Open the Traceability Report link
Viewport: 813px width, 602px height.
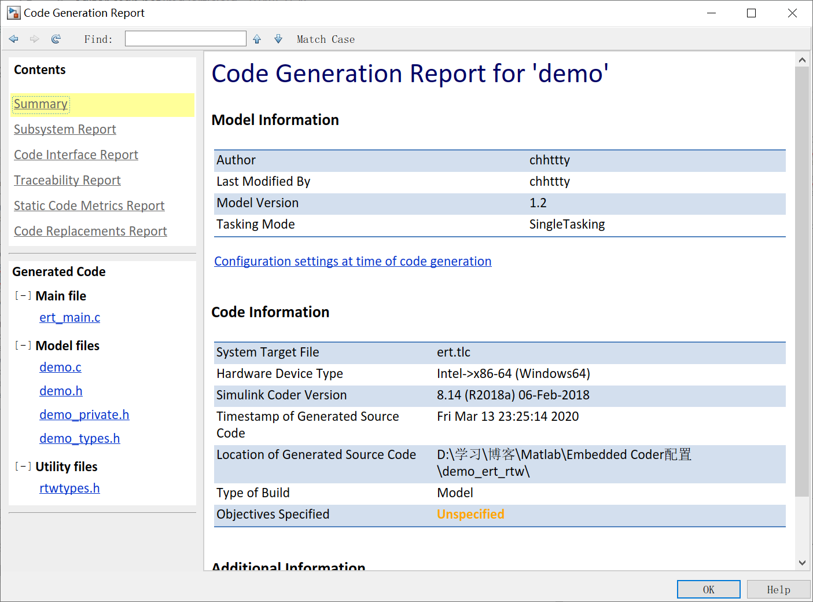point(67,181)
